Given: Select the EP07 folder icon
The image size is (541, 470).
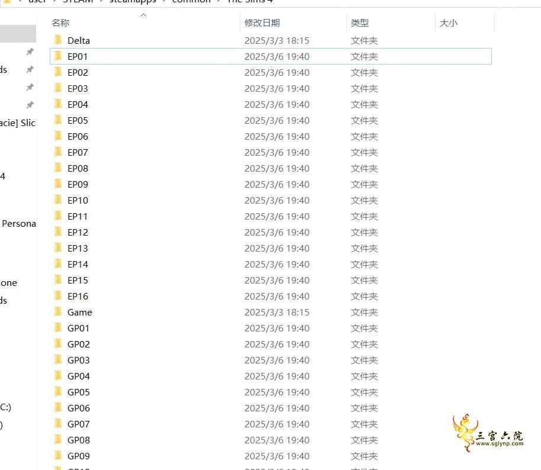Looking at the screenshot, I should (58, 152).
